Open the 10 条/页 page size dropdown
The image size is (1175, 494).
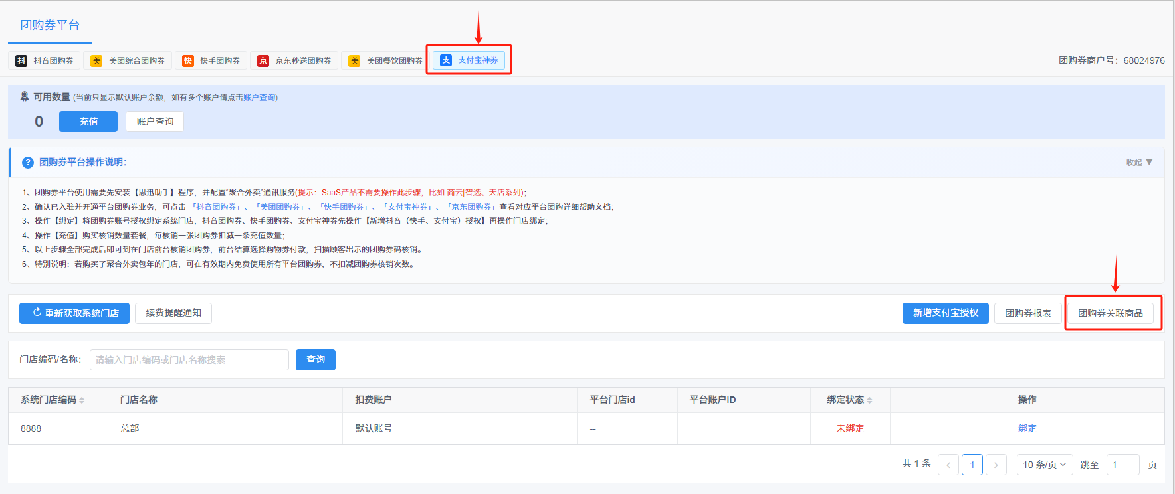[1045, 465]
